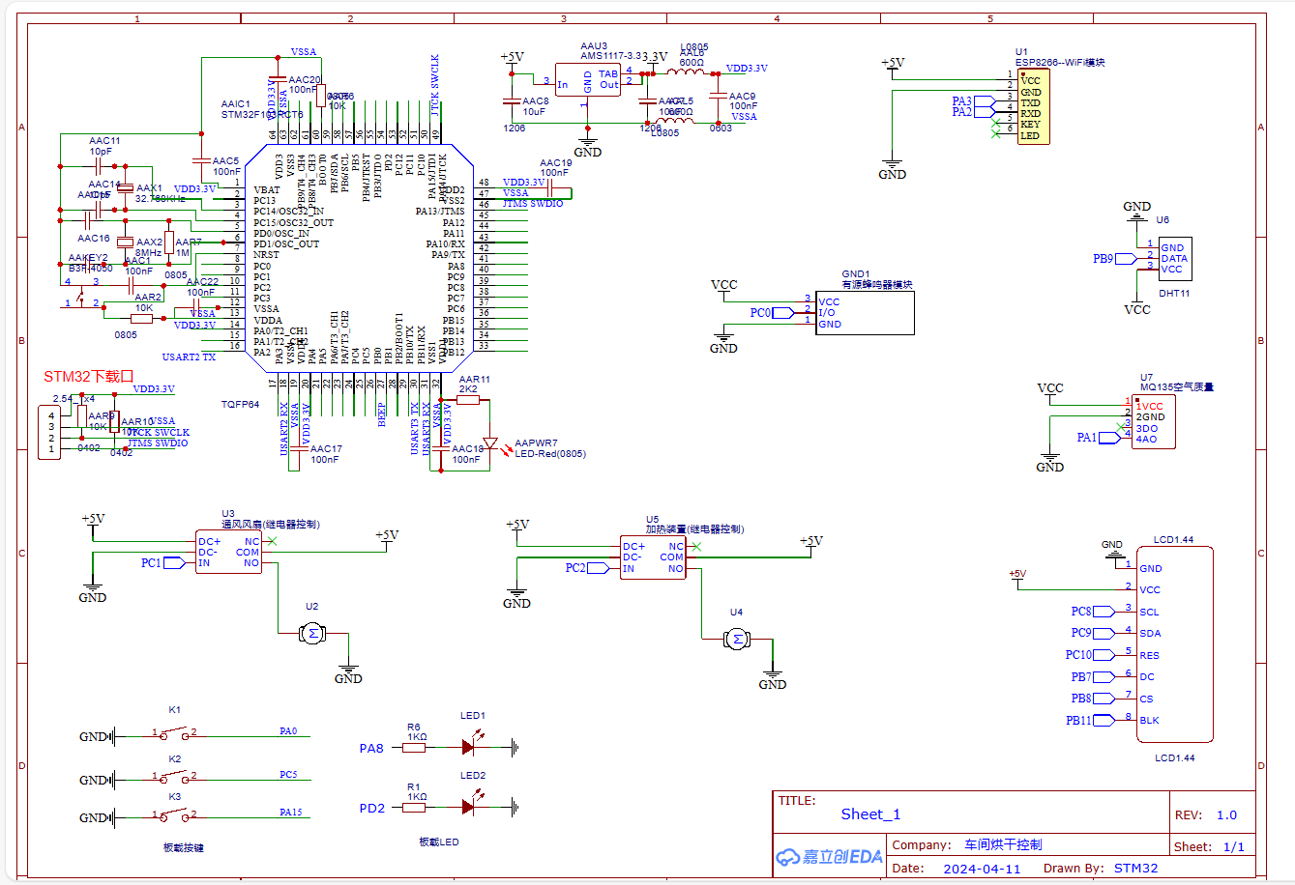Click the 'TQFP64' footprint label
The height and width of the screenshot is (885, 1295).
click(243, 405)
